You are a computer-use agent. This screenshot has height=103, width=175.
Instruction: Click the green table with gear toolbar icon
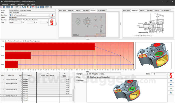pyautogui.click(x=25, y=7)
